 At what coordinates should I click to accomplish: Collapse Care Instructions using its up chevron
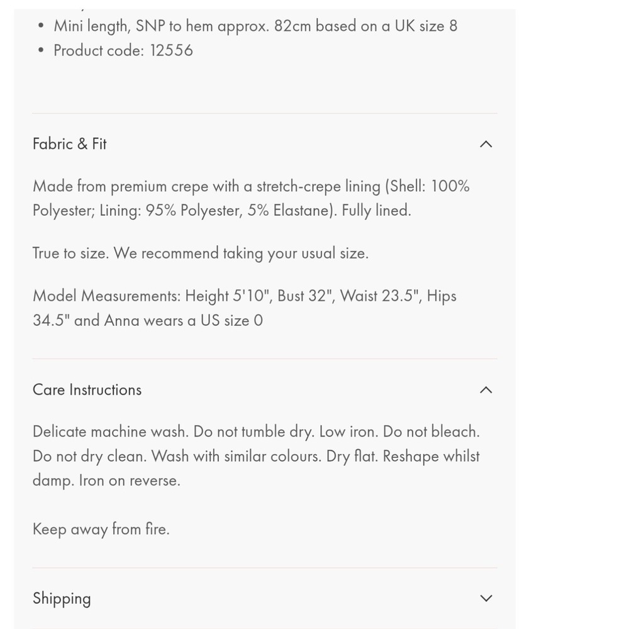(x=486, y=389)
